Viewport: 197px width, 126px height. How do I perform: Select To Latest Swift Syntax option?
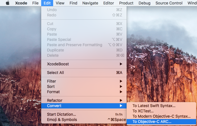(x=154, y=106)
